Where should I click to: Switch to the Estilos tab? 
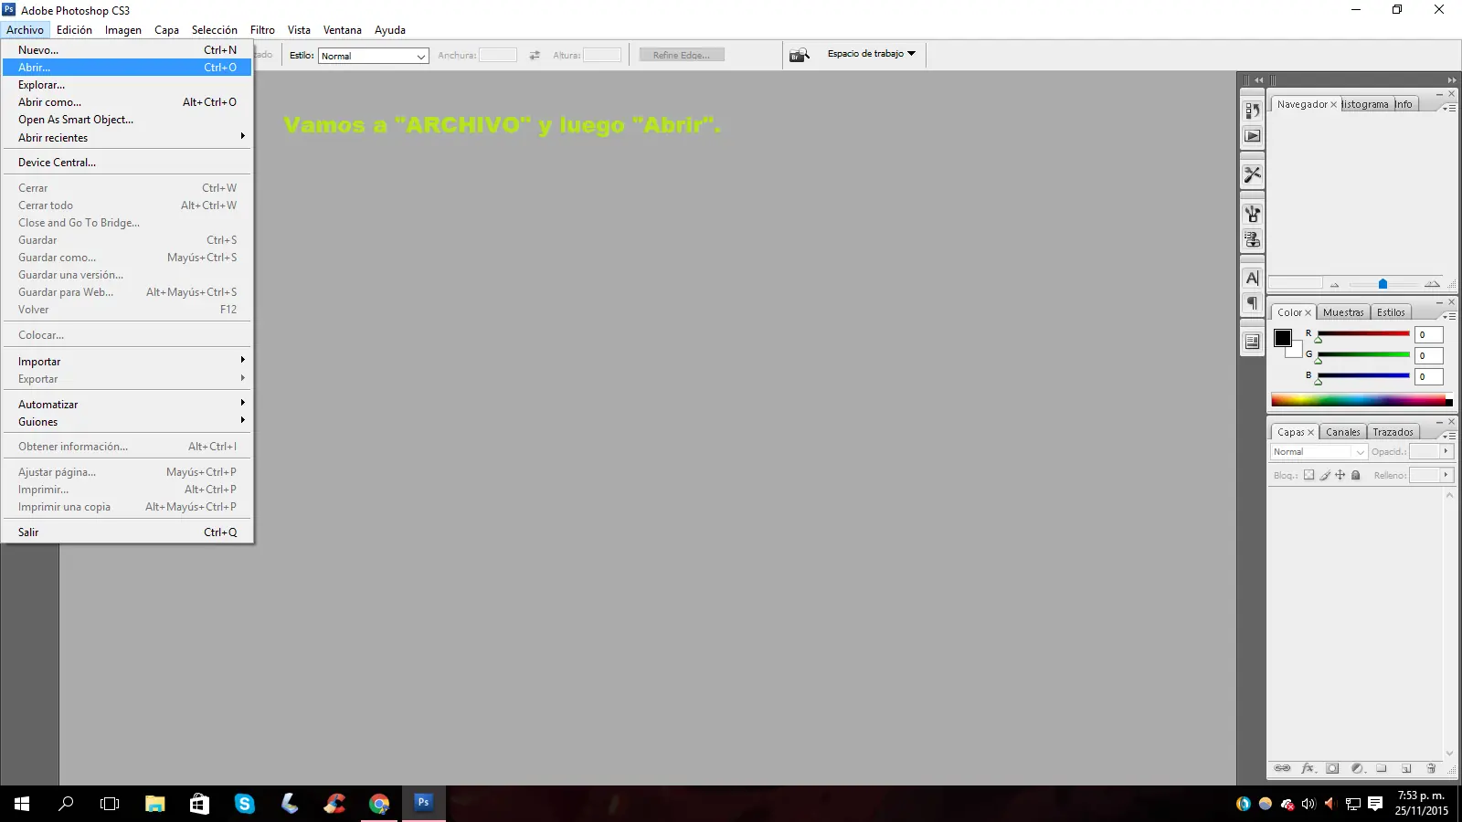tap(1391, 312)
